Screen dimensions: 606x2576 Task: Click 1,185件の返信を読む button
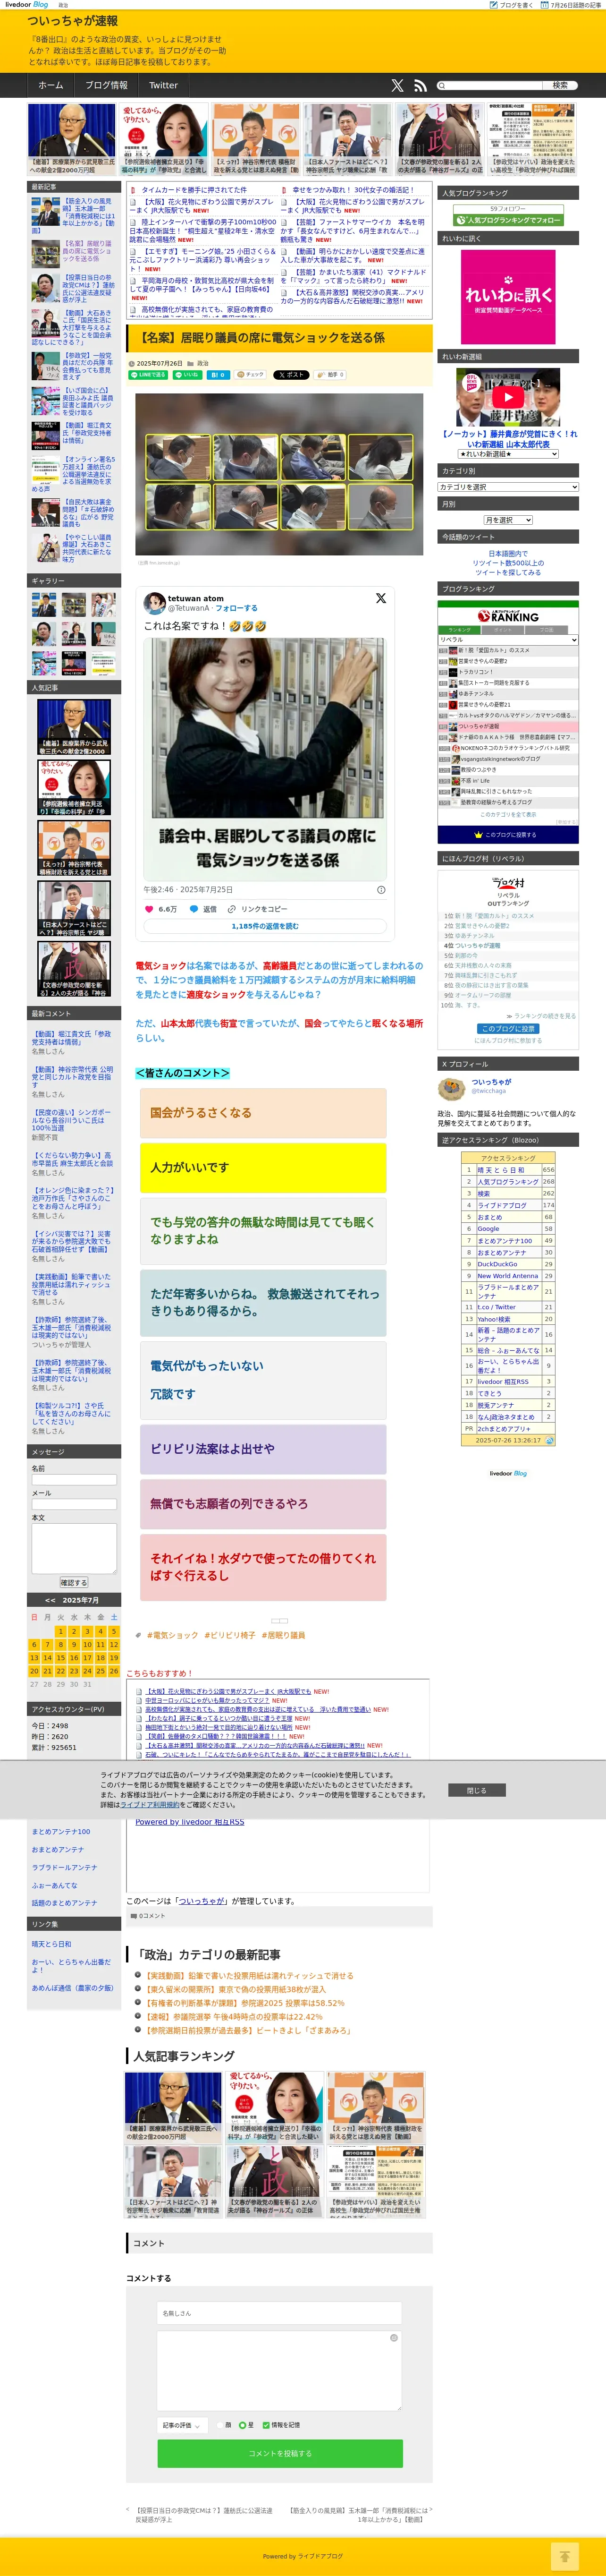tap(265, 926)
